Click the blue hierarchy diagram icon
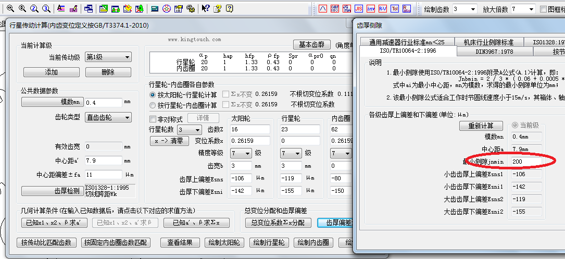The image size is (565, 259). pyautogui.click(x=89, y=9)
